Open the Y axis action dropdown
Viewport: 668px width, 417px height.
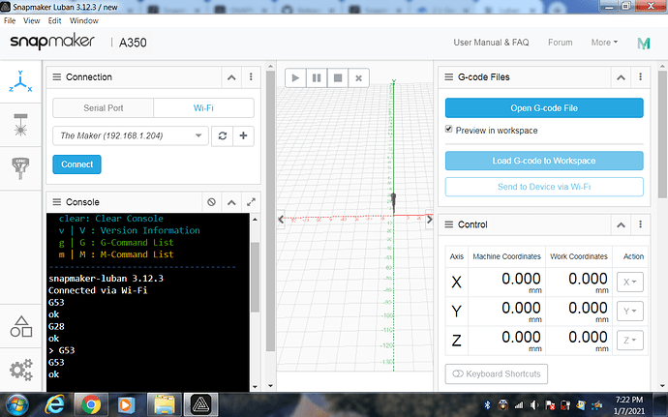point(630,311)
